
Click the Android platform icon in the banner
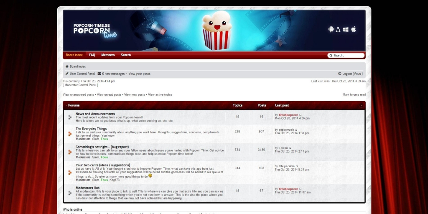(331, 30)
